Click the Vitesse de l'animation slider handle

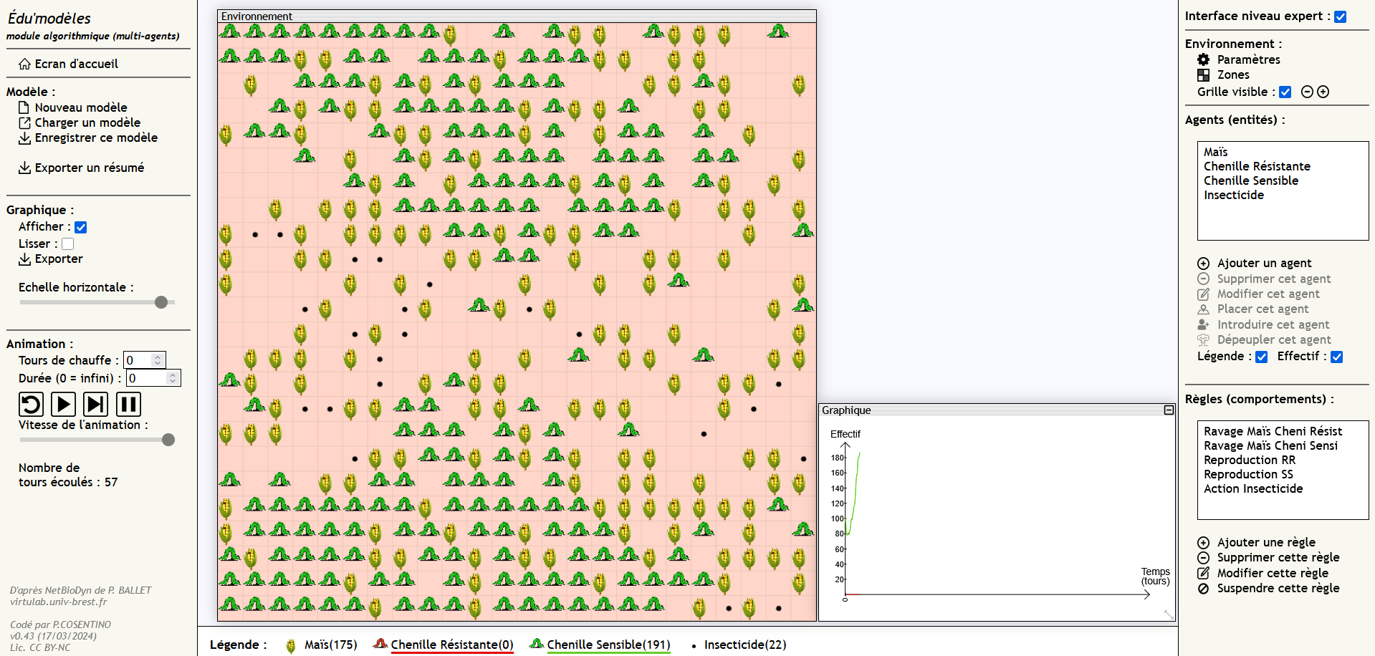pyautogui.click(x=168, y=440)
